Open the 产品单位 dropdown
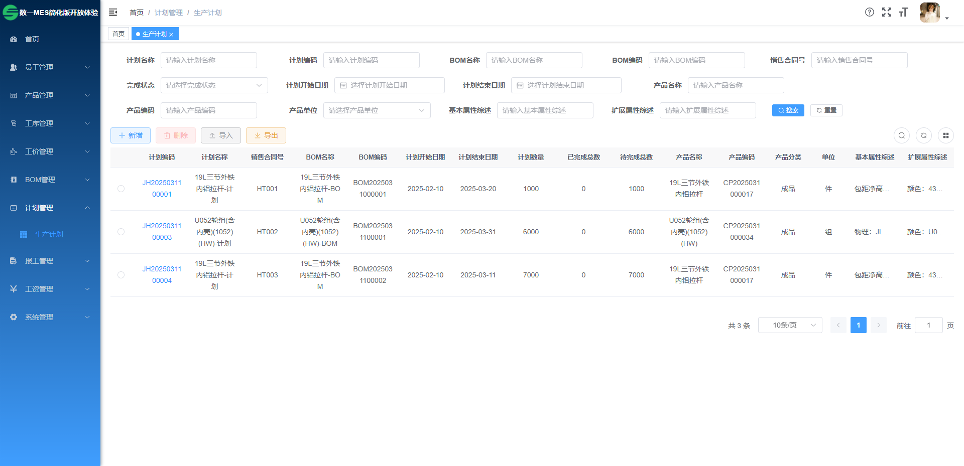 (x=377, y=110)
